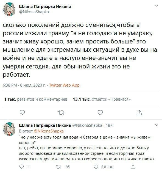View the 13,1 тыс. отметок «Нравится» list
Viewport: 162px width, 171px height.
coord(102,99)
